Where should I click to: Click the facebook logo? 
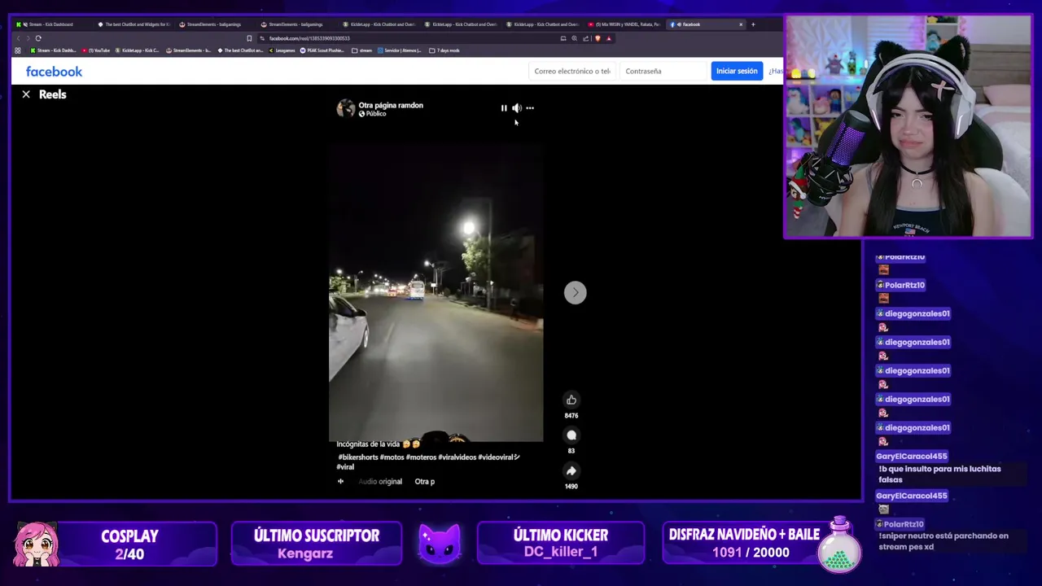[x=54, y=72]
